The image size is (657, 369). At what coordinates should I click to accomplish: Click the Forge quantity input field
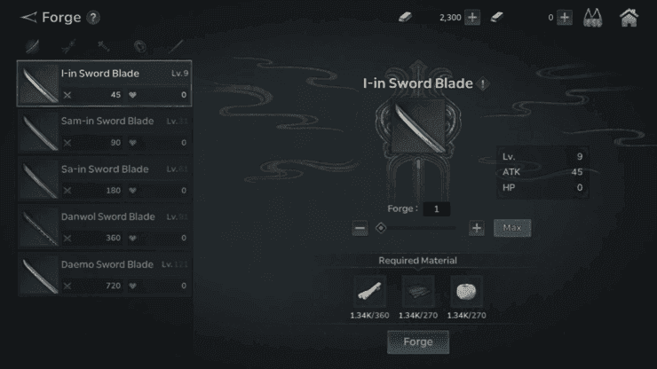click(436, 209)
